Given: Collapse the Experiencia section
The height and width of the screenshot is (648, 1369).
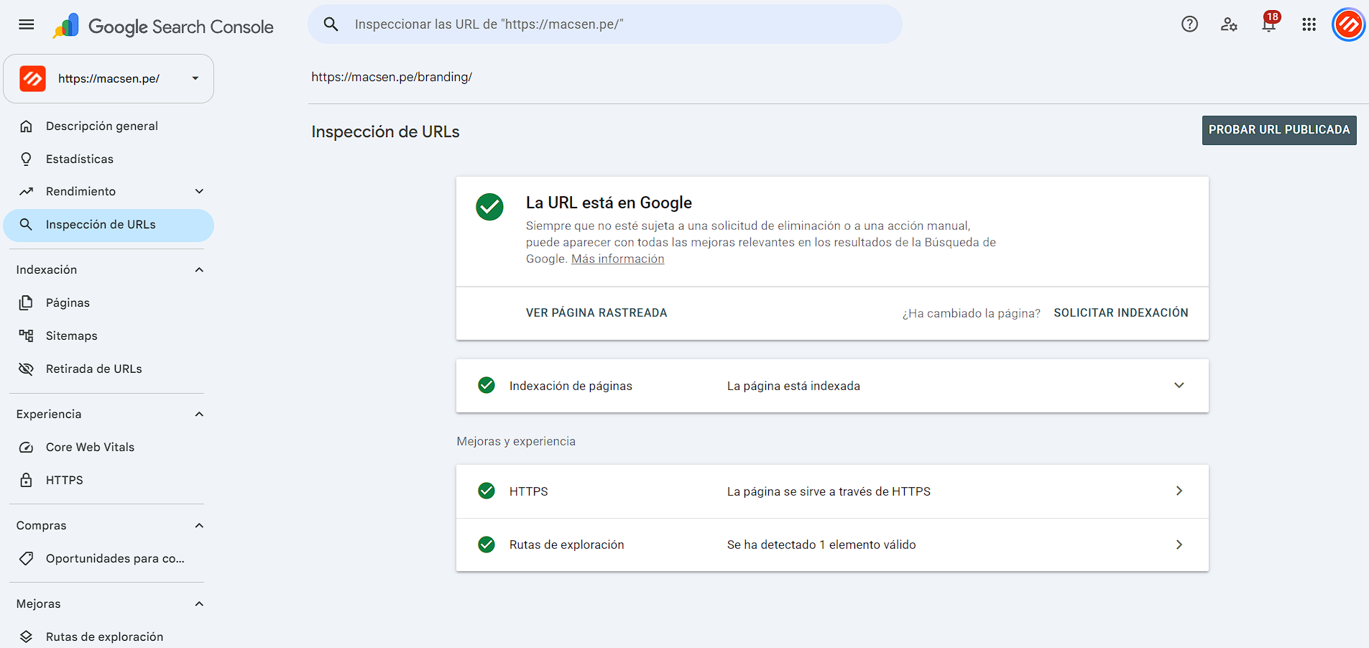Looking at the screenshot, I should click(199, 414).
